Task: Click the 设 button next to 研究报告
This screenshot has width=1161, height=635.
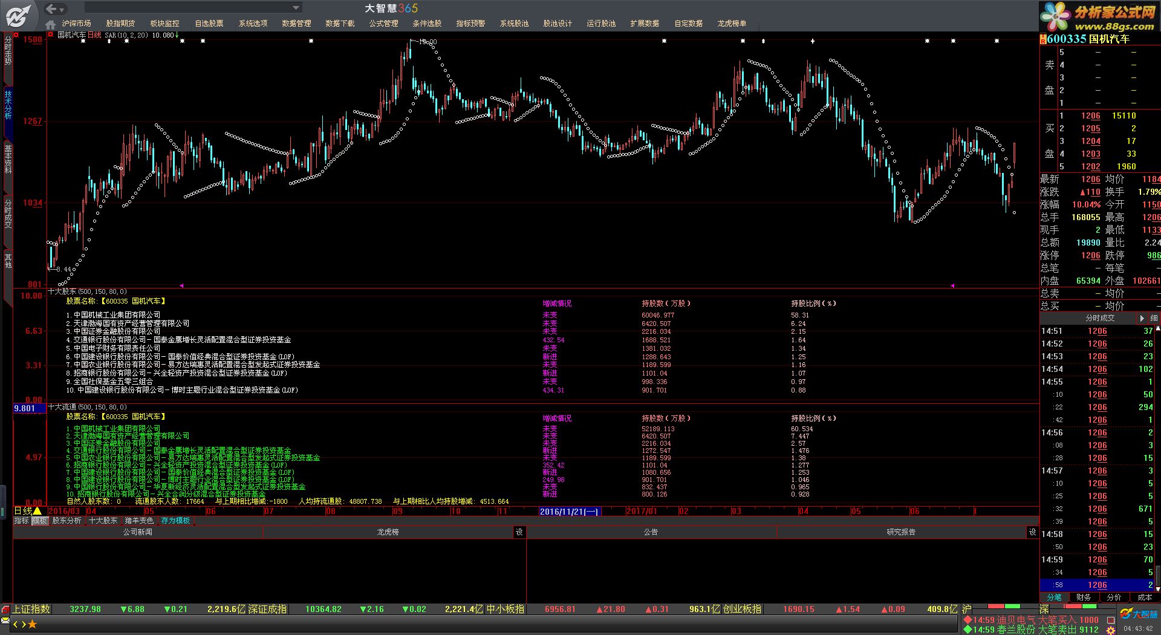Action: pos(1032,532)
